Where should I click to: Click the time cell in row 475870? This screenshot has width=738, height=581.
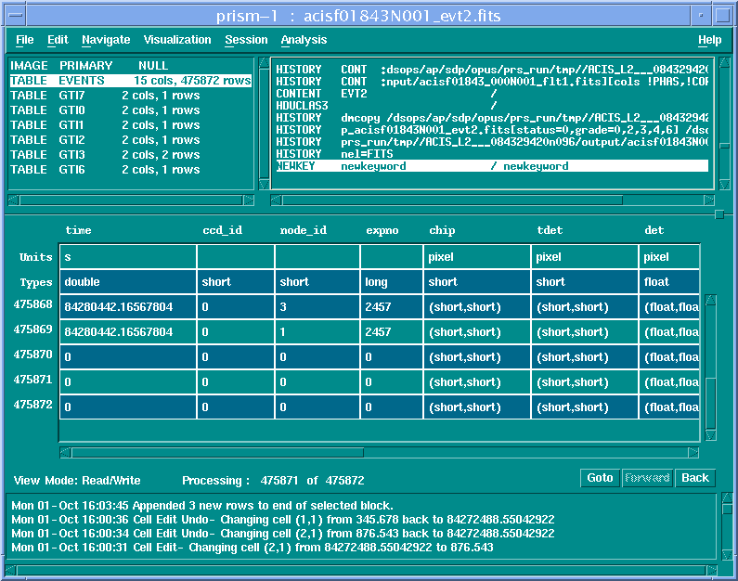[127, 357]
